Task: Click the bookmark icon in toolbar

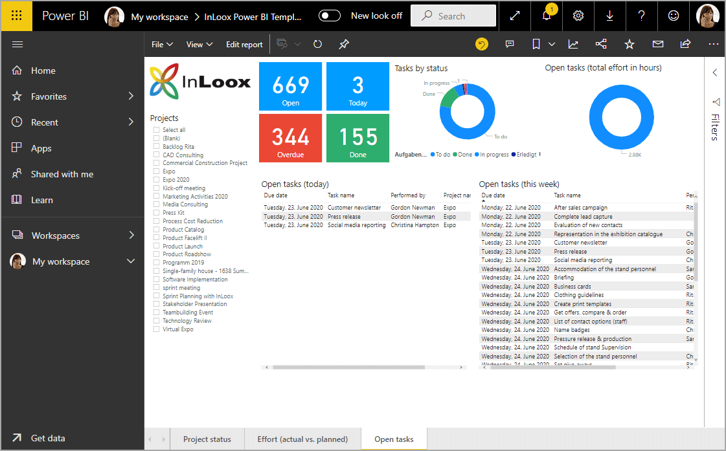Action: pos(536,45)
